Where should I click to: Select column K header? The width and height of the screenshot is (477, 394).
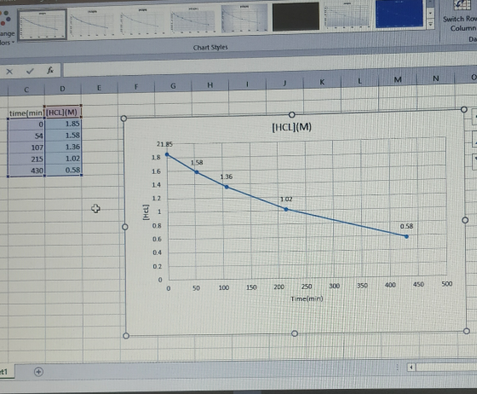pos(322,82)
